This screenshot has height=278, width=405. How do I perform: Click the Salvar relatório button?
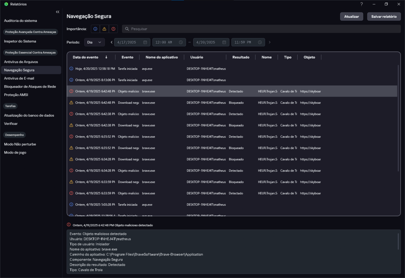point(384,17)
